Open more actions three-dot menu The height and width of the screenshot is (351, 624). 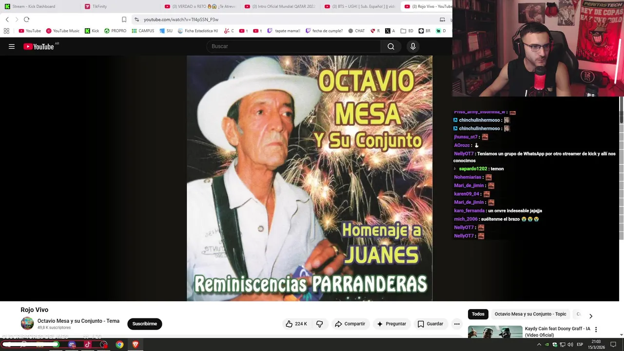pyautogui.click(x=457, y=324)
